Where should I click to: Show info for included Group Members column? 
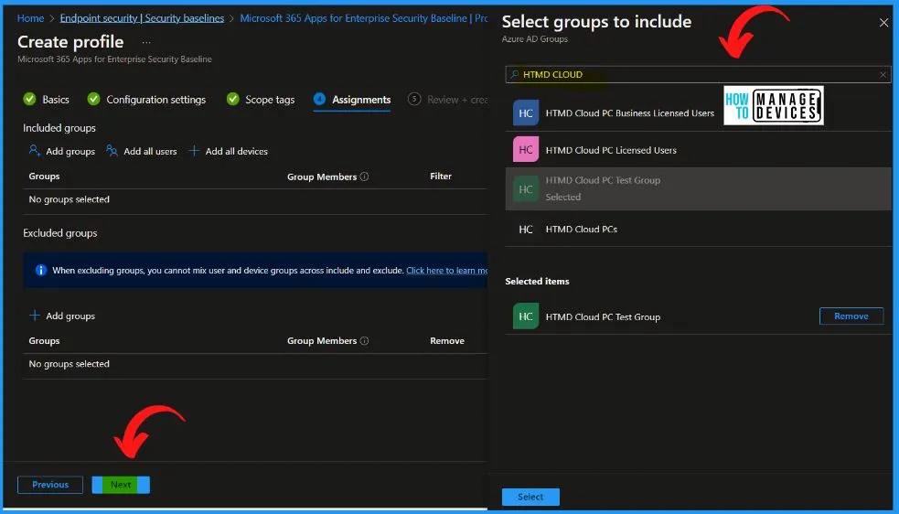pos(364,177)
